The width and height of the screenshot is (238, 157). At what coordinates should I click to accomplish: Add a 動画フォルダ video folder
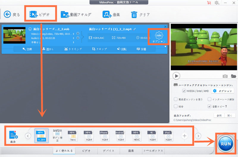(x=76, y=15)
